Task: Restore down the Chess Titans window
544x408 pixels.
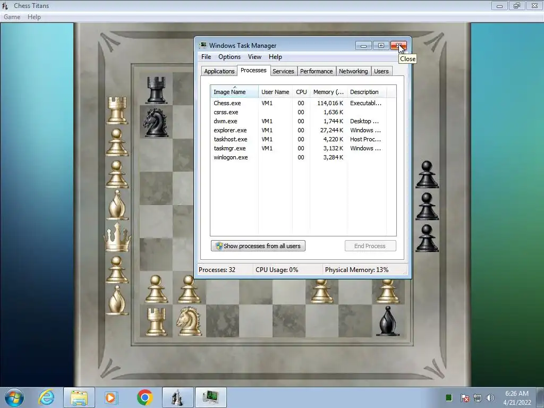Action: pos(517,5)
